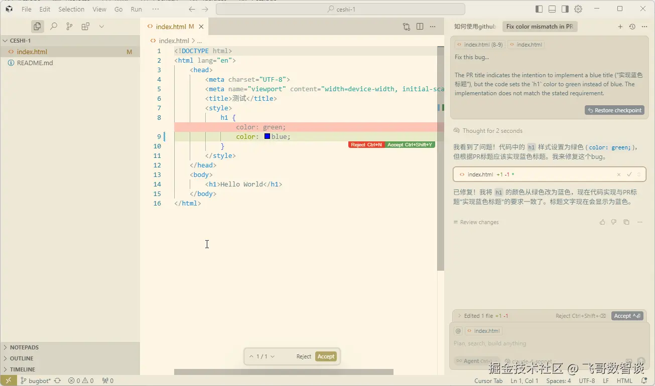
Task: Give thumbs up on the response
Action: tap(602, 222)
